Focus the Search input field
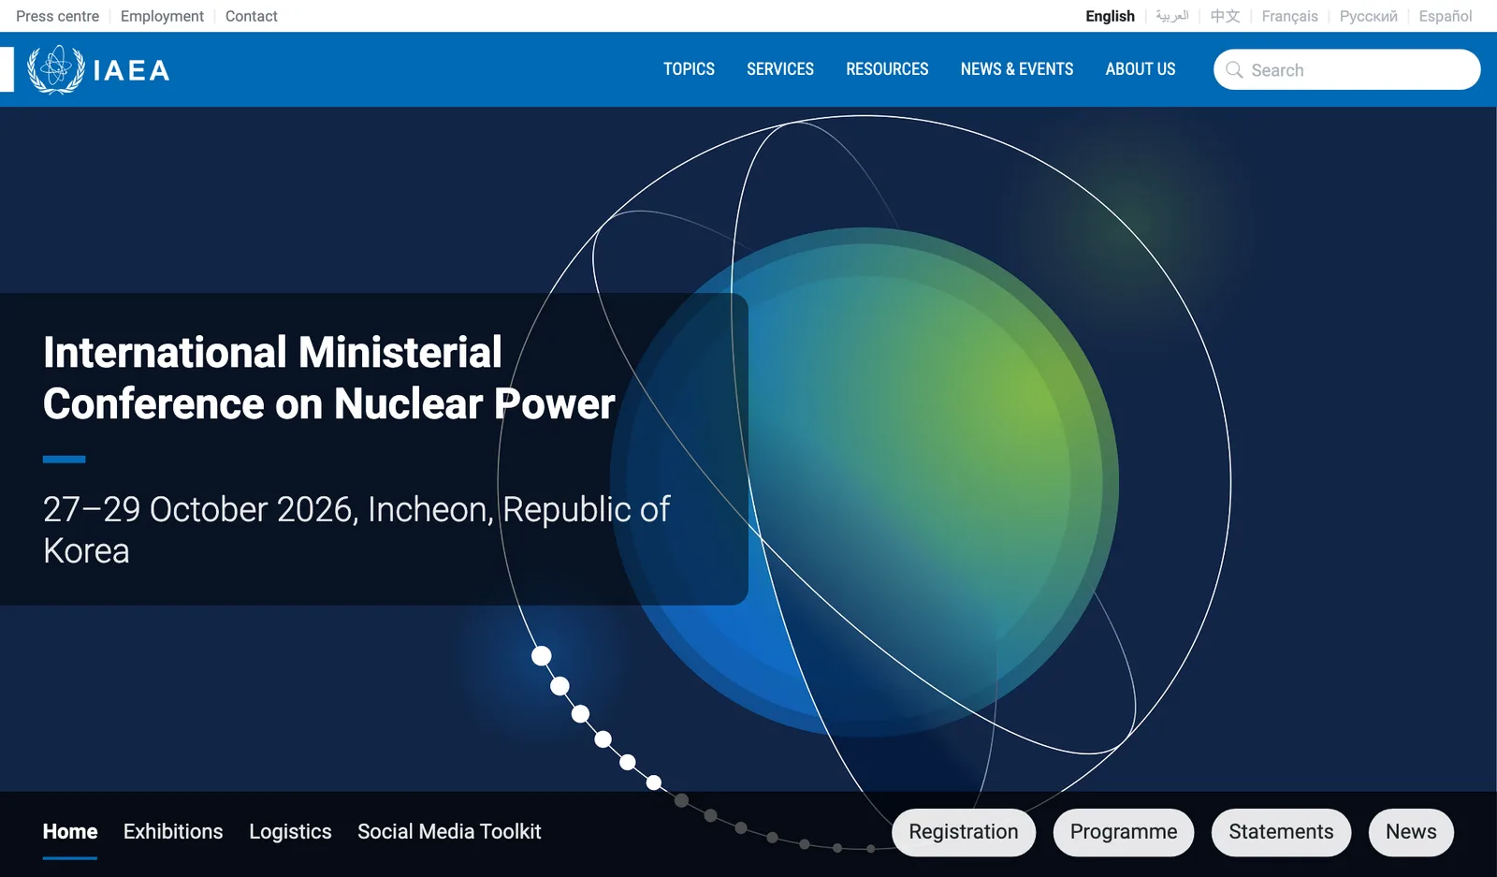The image size is (1497, 877). point(1346,70)
